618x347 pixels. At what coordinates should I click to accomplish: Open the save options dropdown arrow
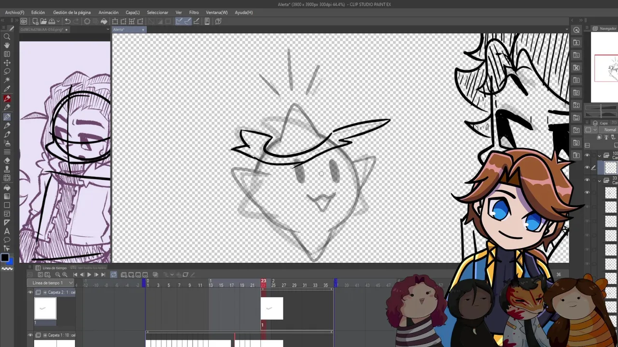pyautogui.click(x=58, y=21)
